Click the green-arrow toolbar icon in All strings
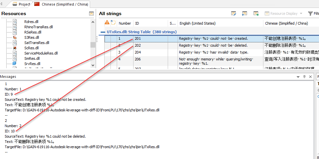 pyautogui.click(x=256, y=13)
